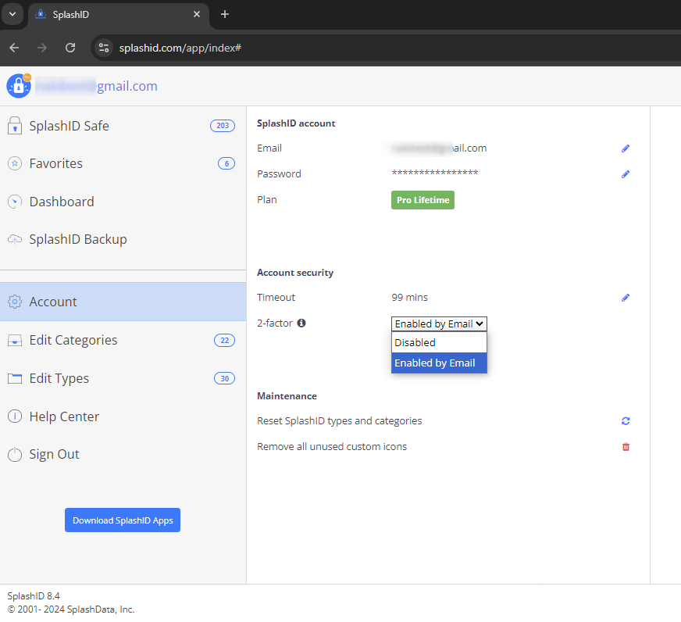Edit Email with the pencil icon
This screenshot has width=681, height=622.
(626, 148)
